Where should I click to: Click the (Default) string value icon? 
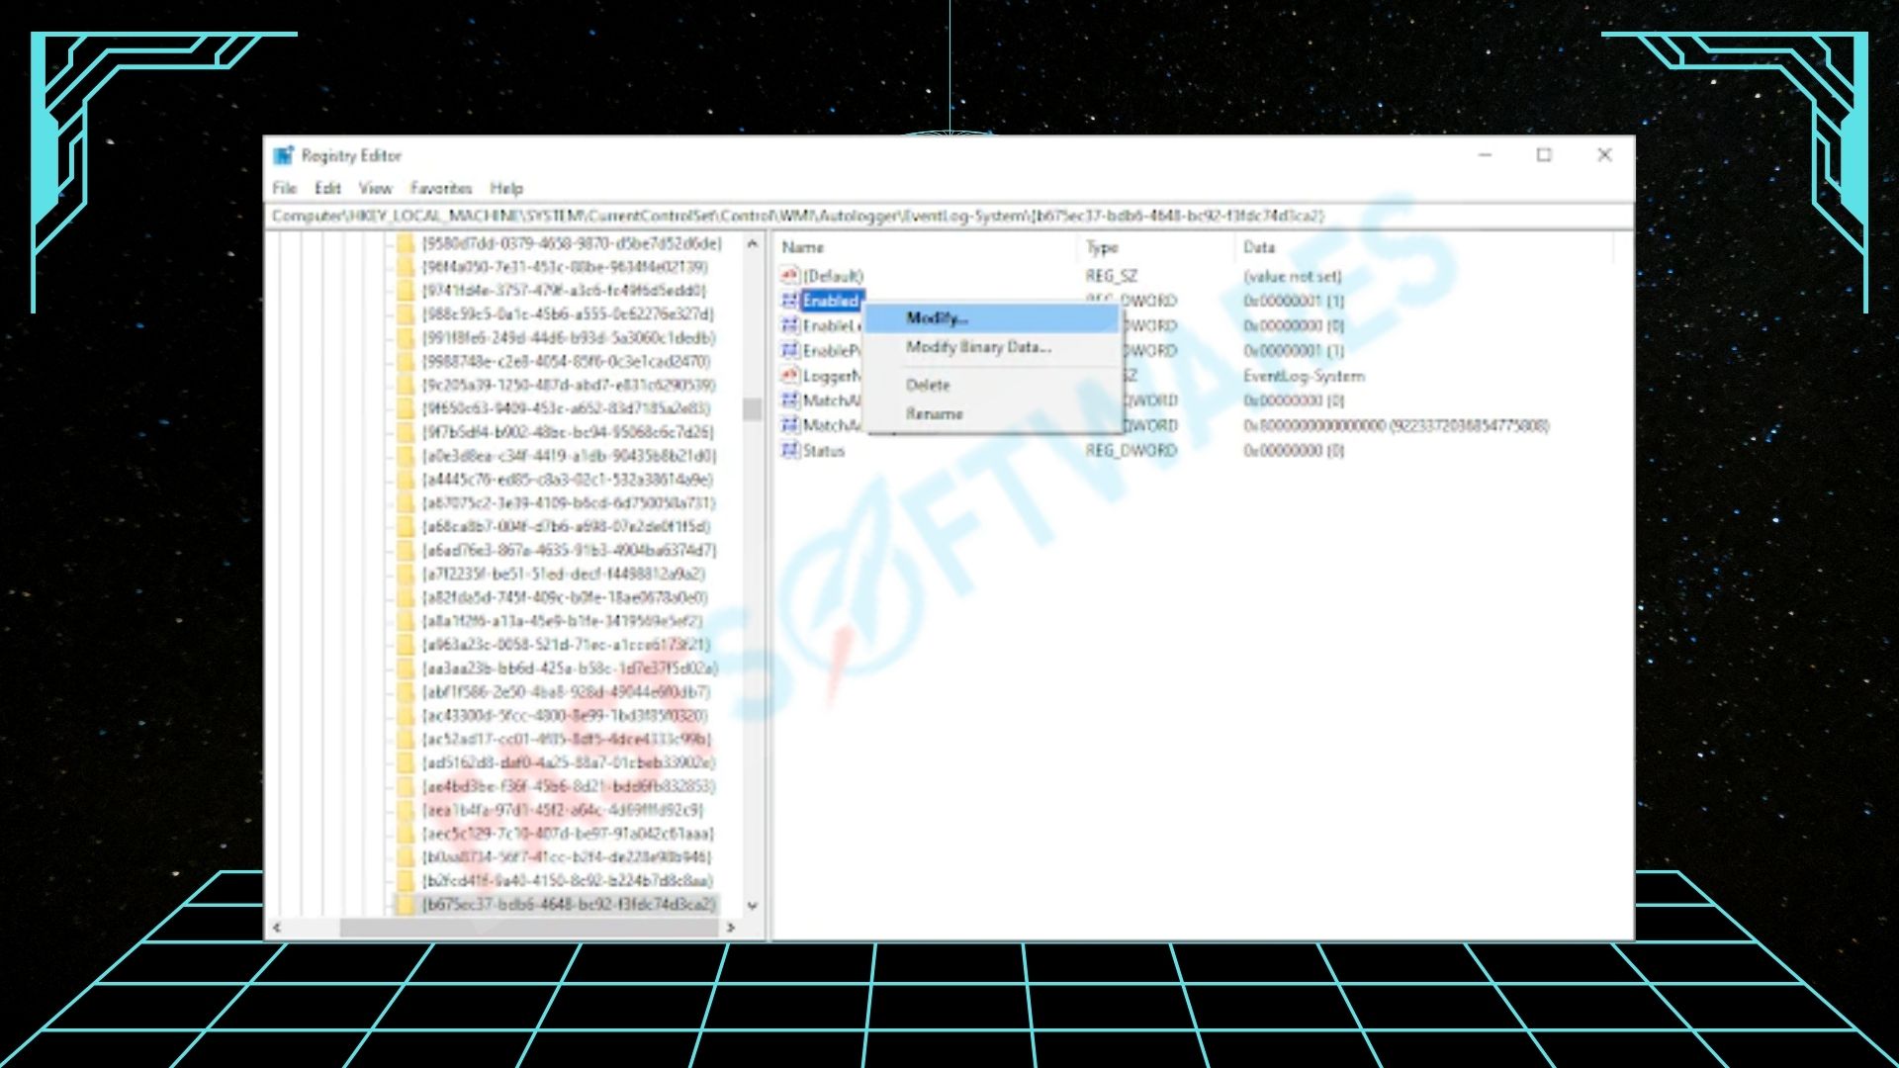pyautogui.click(x=789, y=275)
